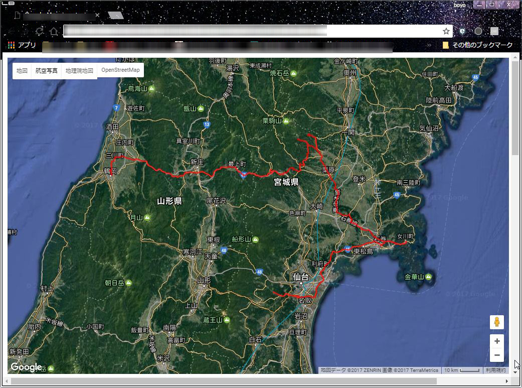
Task: Click the round gray extension icon
Action: click(x=478, y=31)
